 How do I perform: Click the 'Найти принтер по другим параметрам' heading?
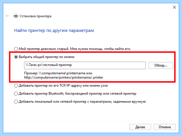pos(54,30)
